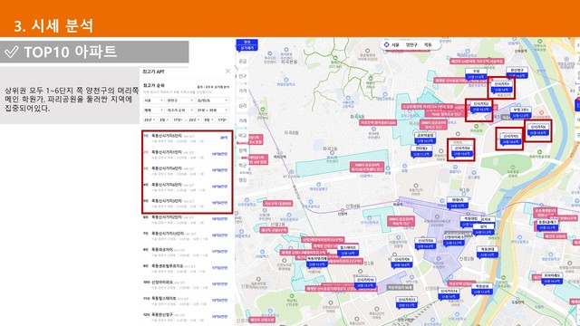Select the 신시가지4 apartment map marker
The width and height of the screenshot is (580, 326).
tap(461, 151)
